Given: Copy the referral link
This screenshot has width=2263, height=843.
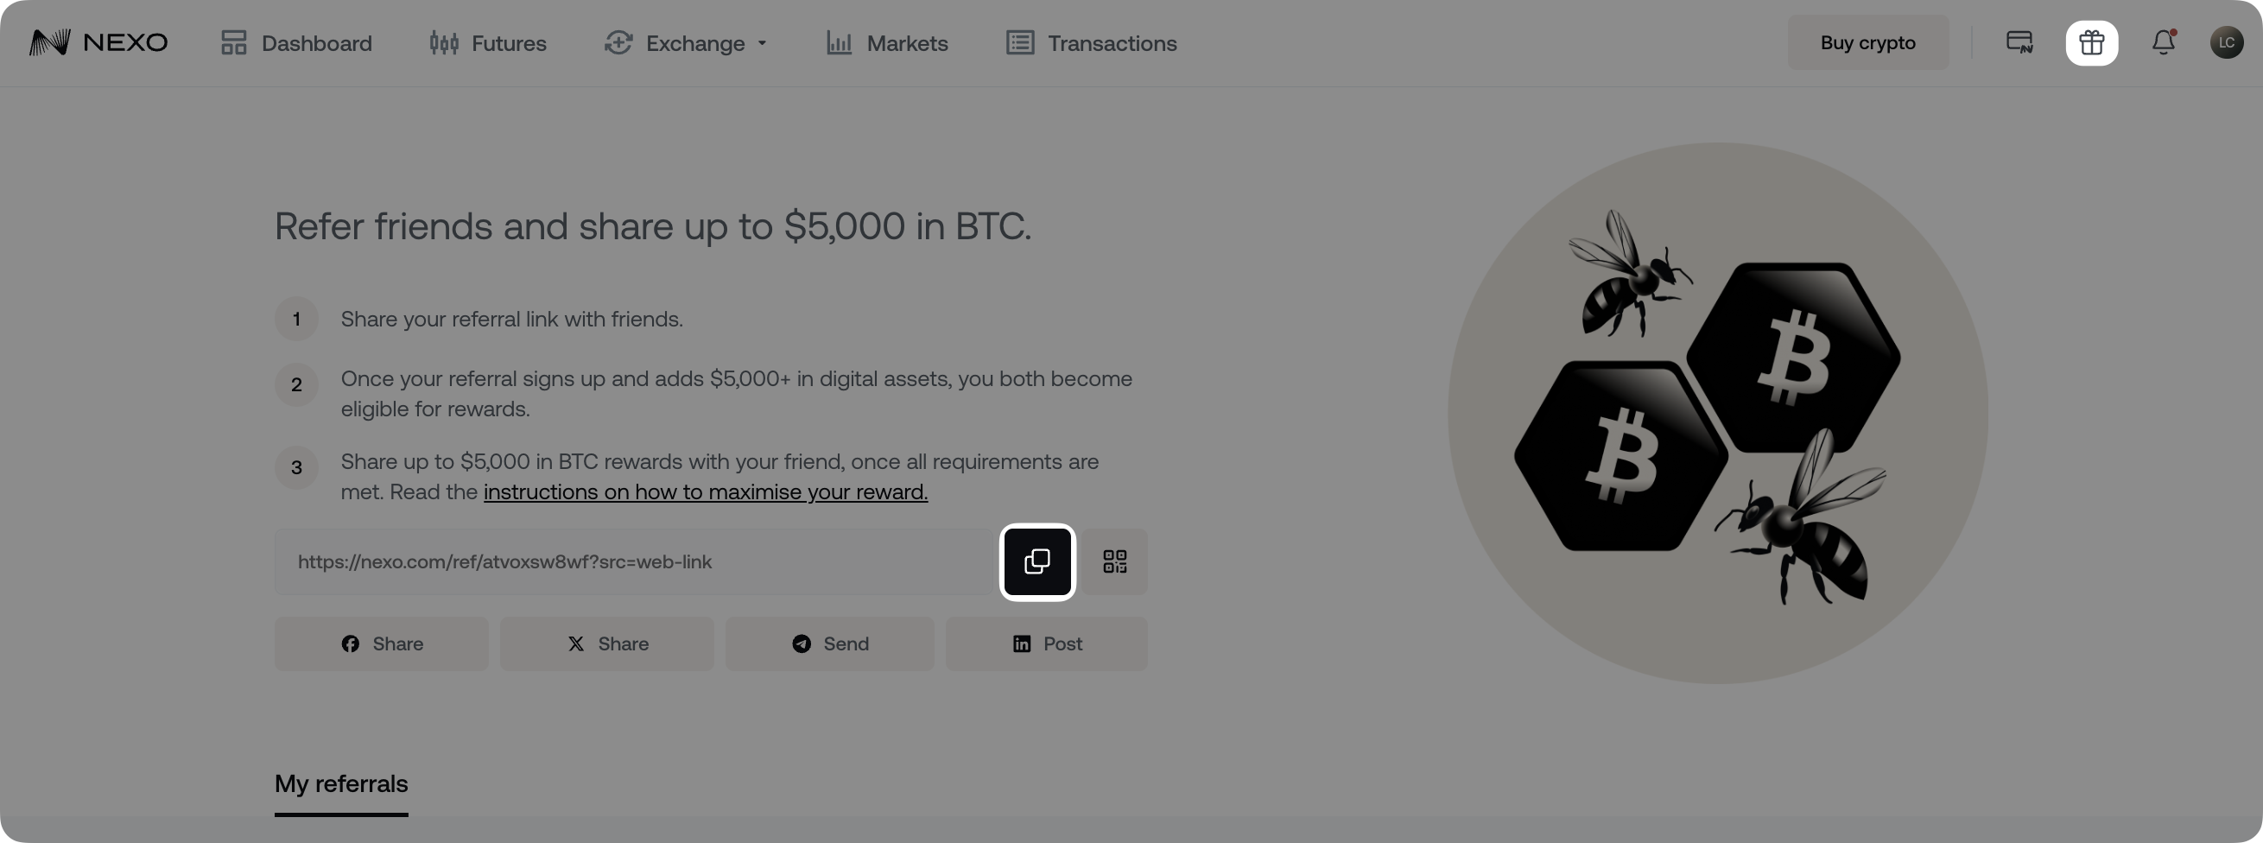Looking at the screenshot, I should click(x=1036, y=562).
